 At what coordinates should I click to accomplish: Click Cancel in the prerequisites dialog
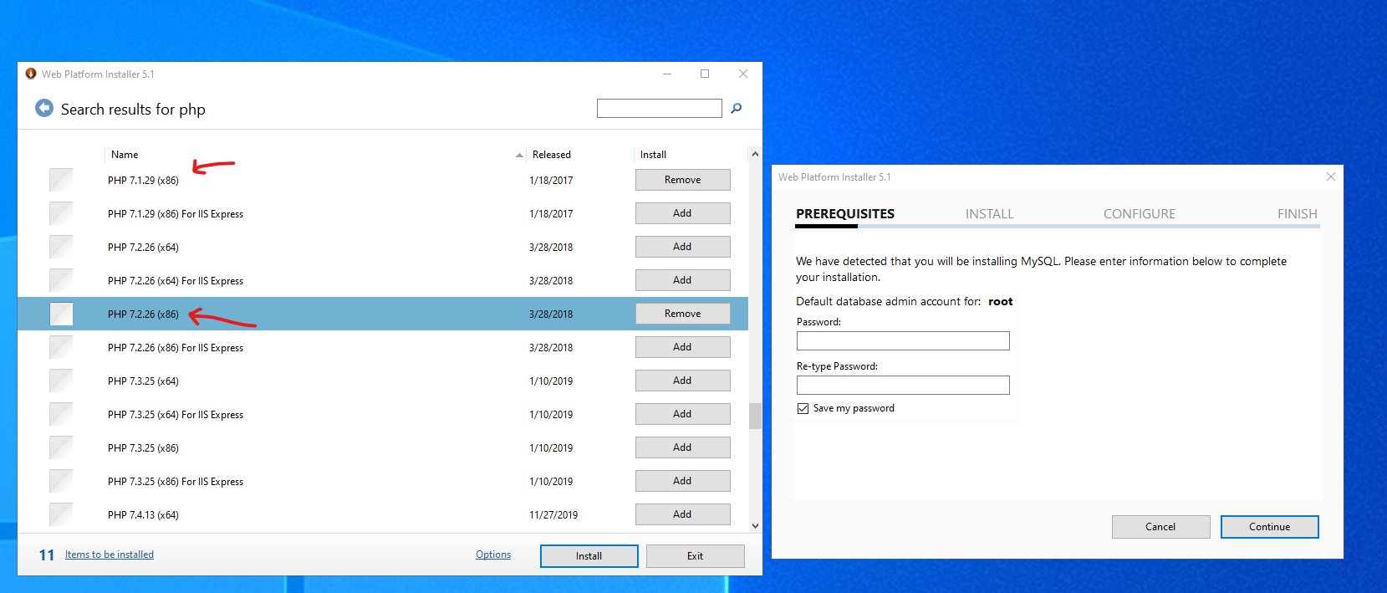[1160, 527]
